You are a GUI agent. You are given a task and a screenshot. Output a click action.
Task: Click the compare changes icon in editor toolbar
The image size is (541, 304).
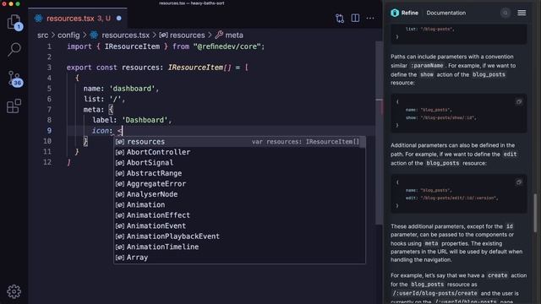click(x=340, y=19)
